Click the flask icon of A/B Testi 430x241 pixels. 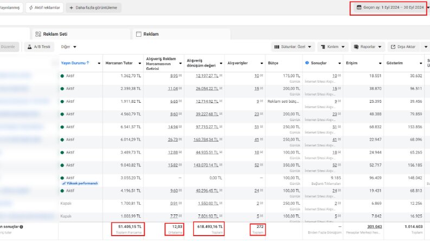click(x=30, y=46)
